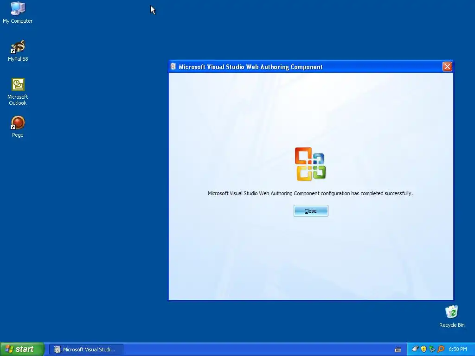Open the Start menu

(x=22, y=349)
